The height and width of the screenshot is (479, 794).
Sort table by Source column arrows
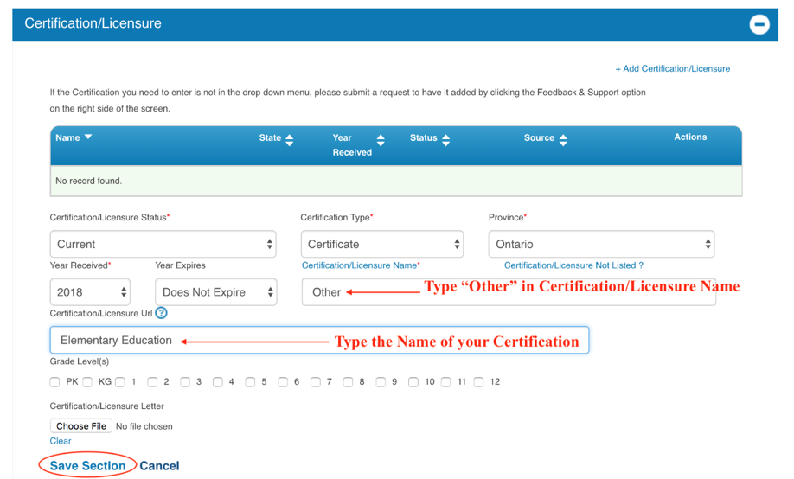[x=563, y=140]
